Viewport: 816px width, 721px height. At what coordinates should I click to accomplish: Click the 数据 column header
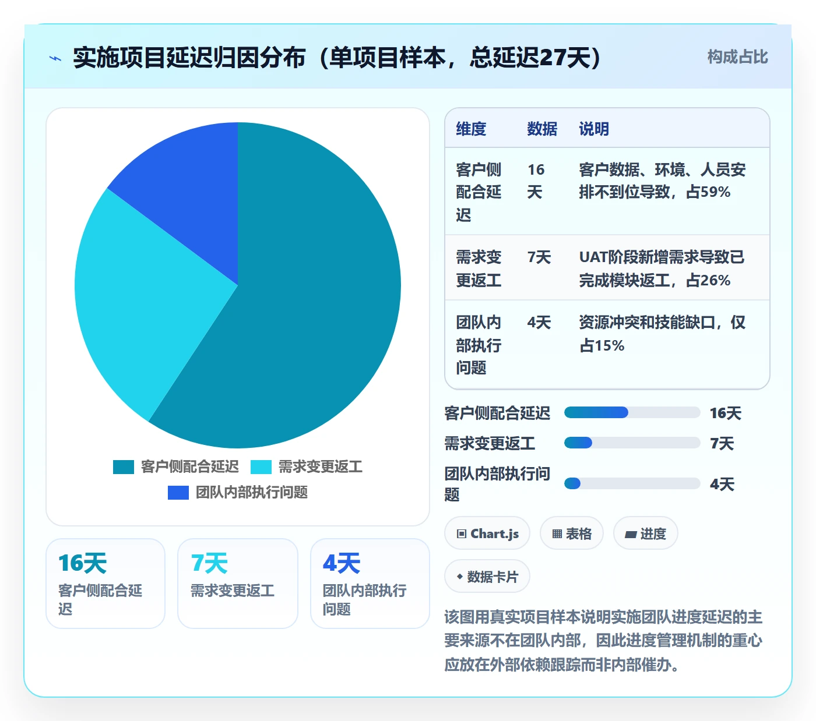pos(542,129)
